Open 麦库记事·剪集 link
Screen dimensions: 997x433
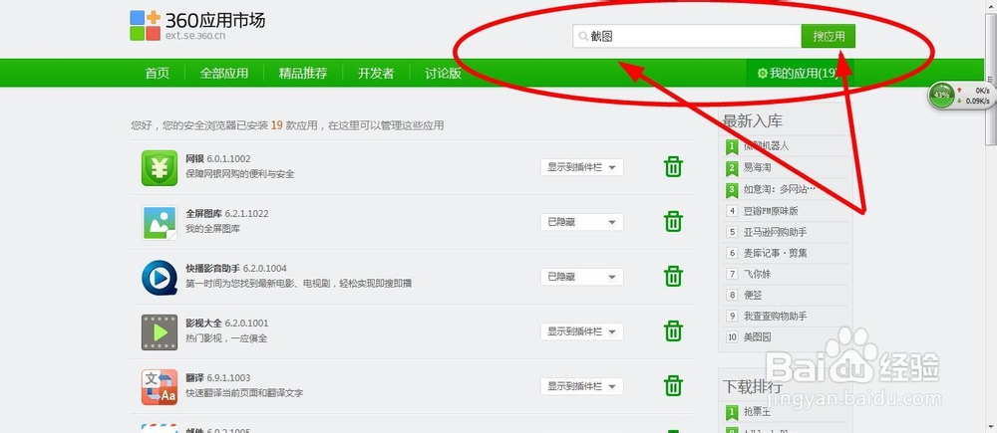775,253
